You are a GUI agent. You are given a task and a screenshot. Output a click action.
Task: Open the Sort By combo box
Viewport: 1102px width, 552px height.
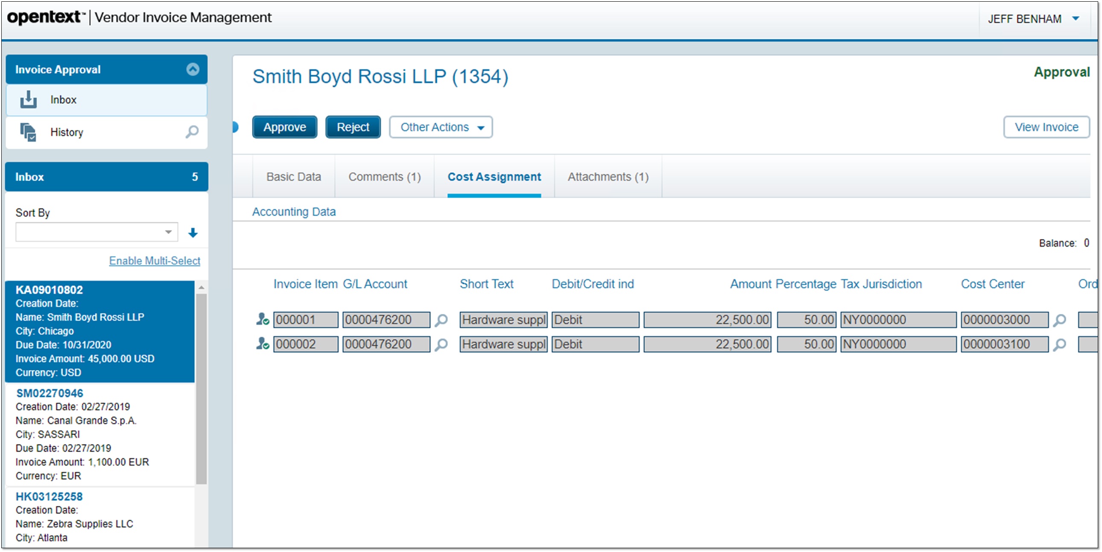pyautogui.click(x=96, y=232)
